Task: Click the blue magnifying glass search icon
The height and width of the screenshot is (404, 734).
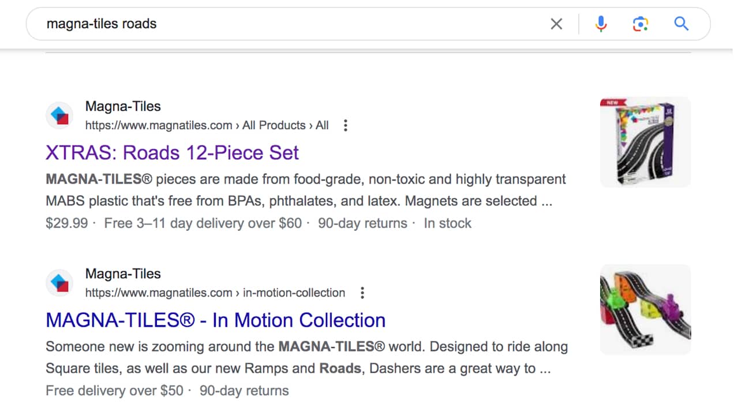Action: tap(681, 24)
